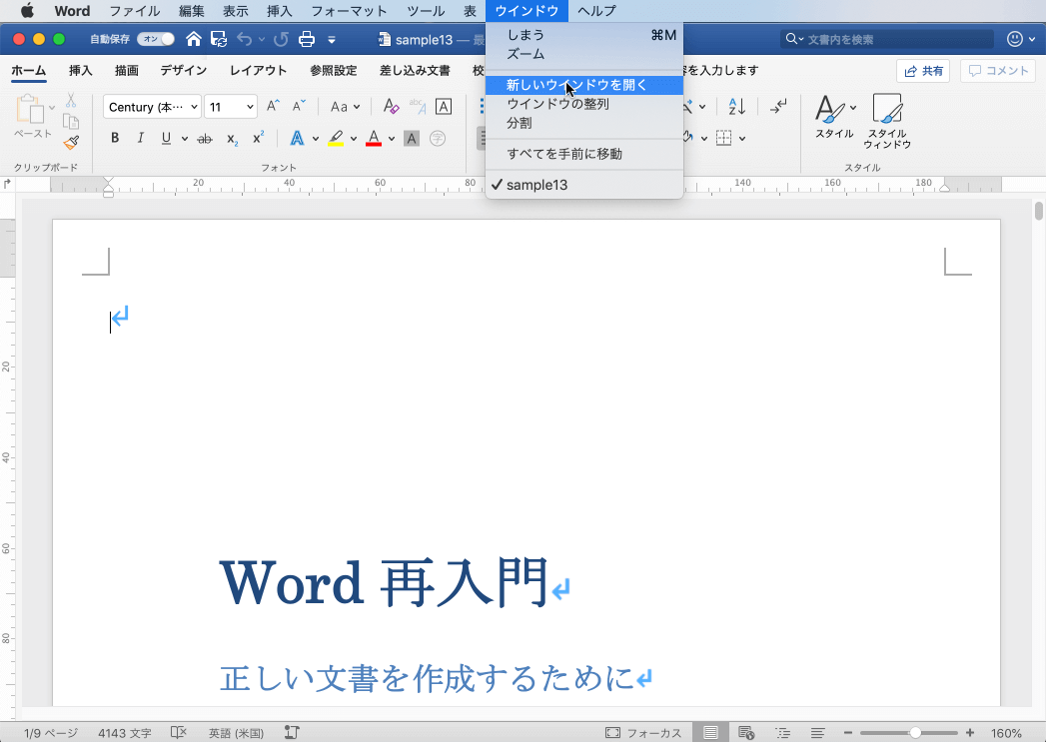Screen dimensions: 1046x742
Task: Toggle bold formatting
Action: point(115,138)
